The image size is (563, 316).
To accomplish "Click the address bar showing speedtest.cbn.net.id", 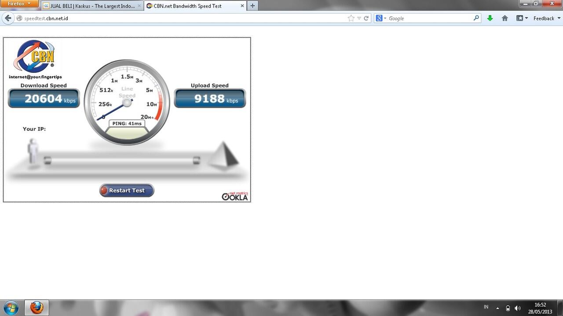I will coord(185,18).
